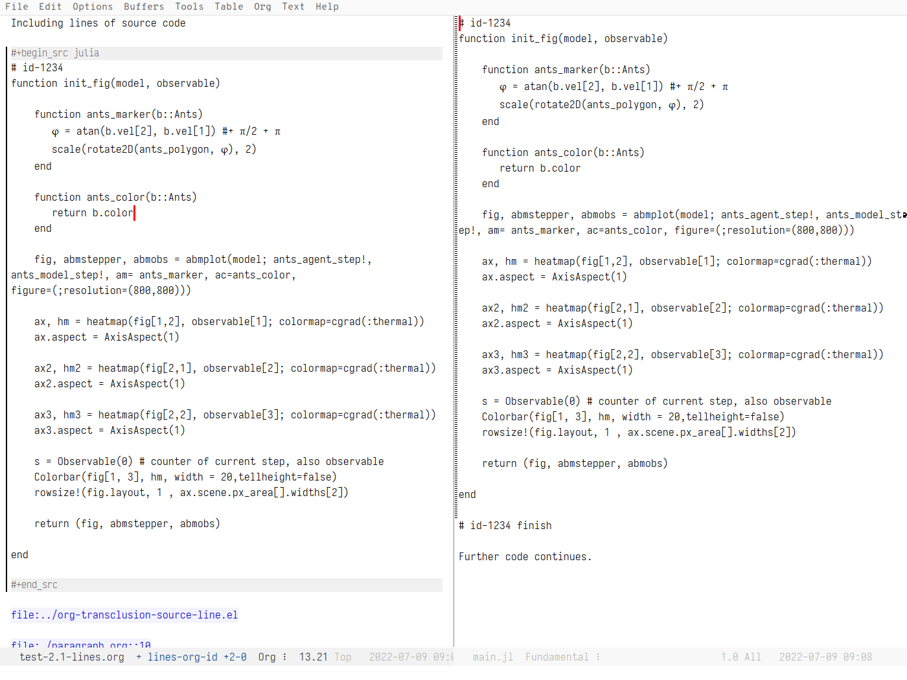
Task: Open the Help menu
Action: click(x=327, y=6)
